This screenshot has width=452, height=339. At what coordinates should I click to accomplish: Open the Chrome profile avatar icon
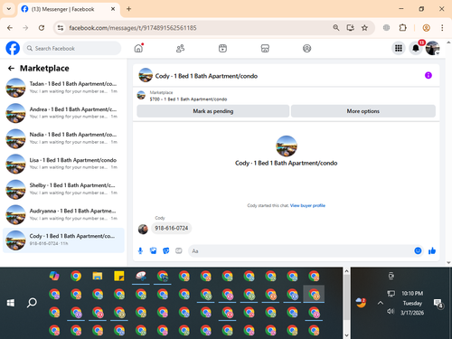[x=426, y=28]
